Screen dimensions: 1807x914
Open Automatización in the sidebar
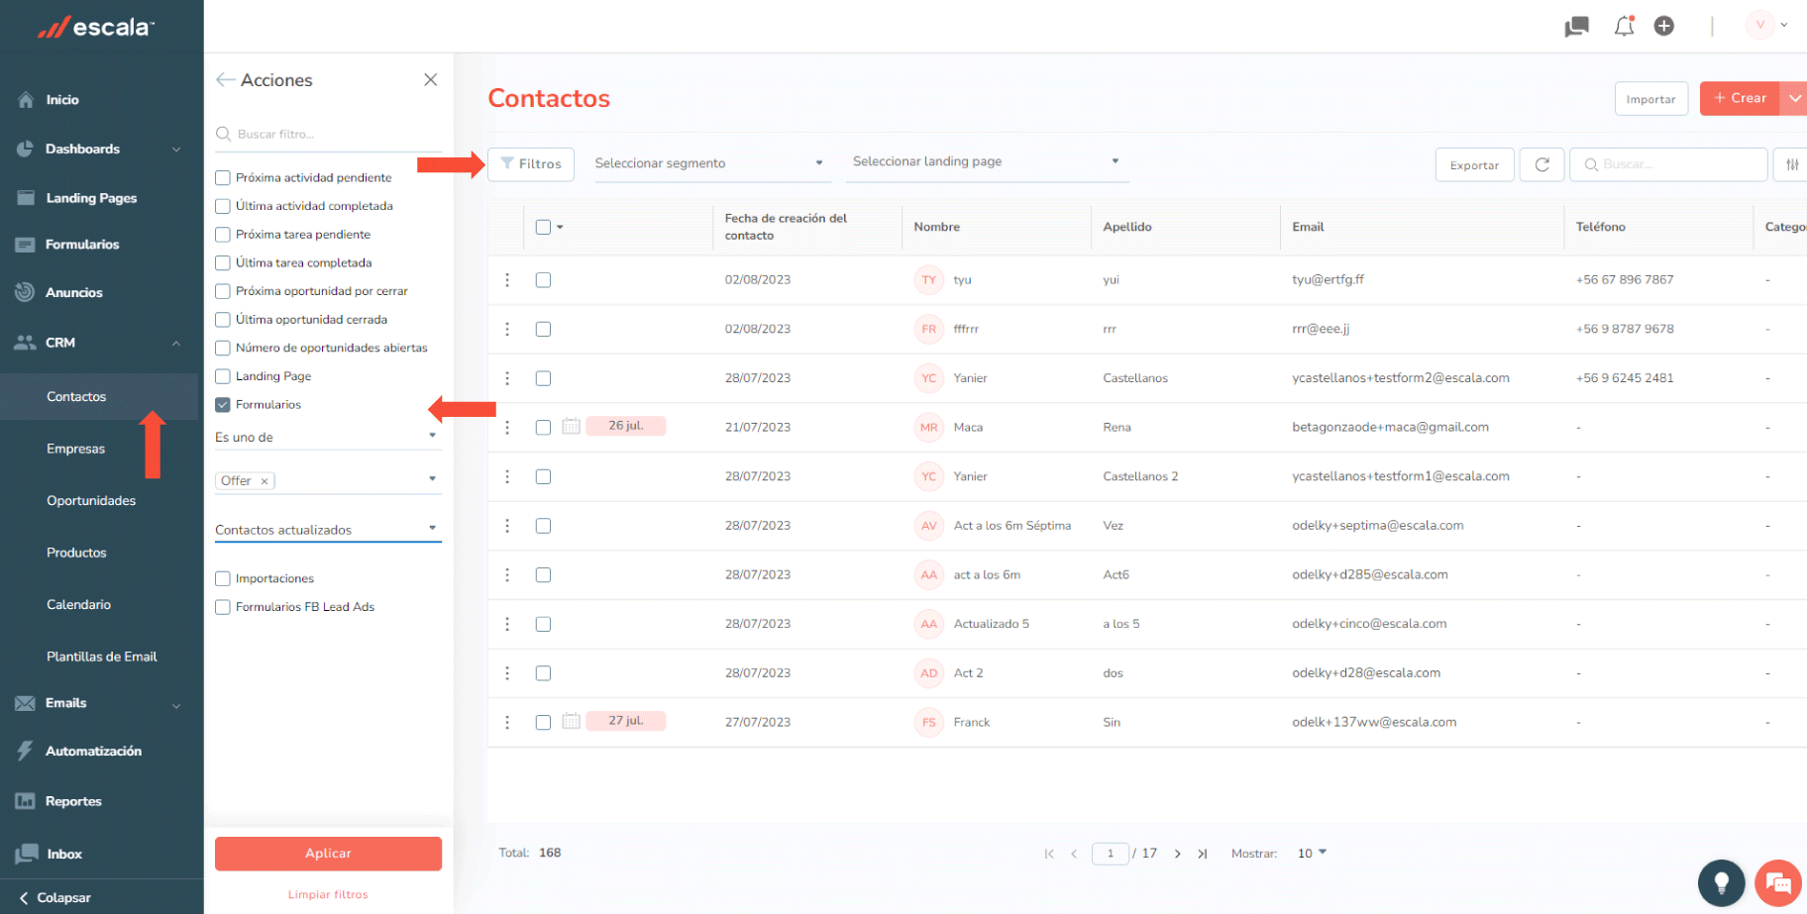tap(93, 752)
